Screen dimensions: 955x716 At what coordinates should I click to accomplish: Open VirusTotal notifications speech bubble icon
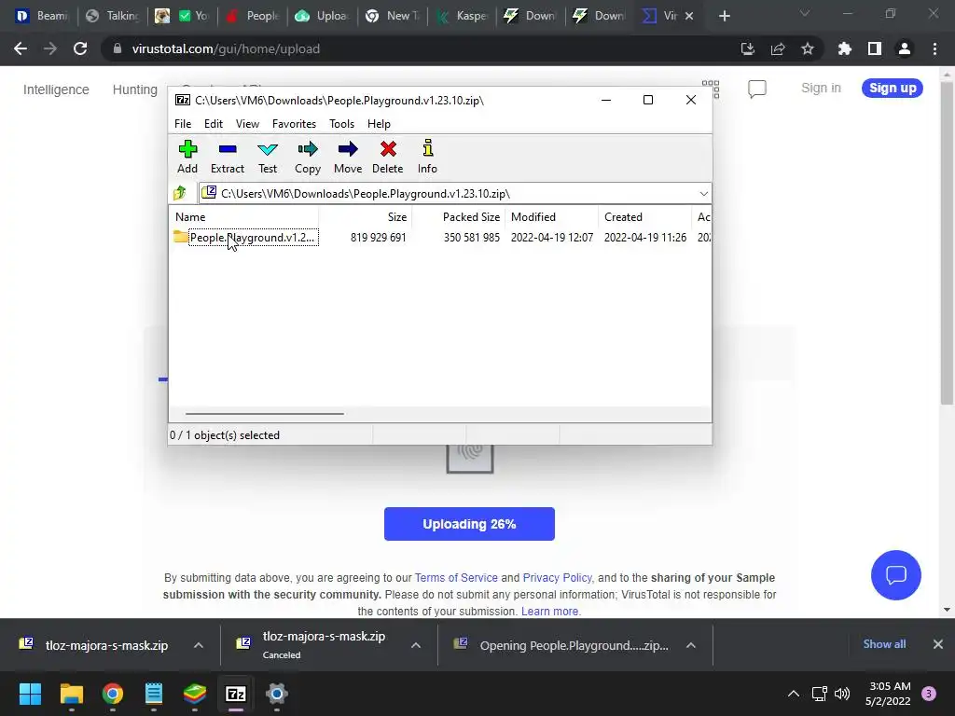tap(757, 89)
